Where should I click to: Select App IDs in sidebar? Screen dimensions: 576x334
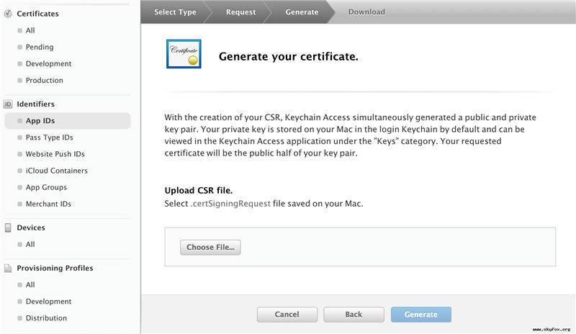40,121
